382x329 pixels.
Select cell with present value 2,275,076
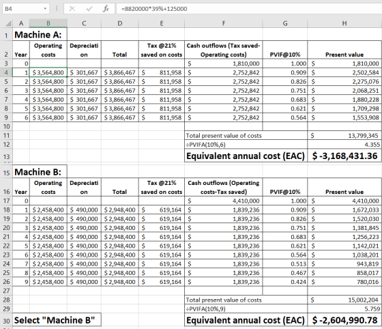(x=344, y=82)
